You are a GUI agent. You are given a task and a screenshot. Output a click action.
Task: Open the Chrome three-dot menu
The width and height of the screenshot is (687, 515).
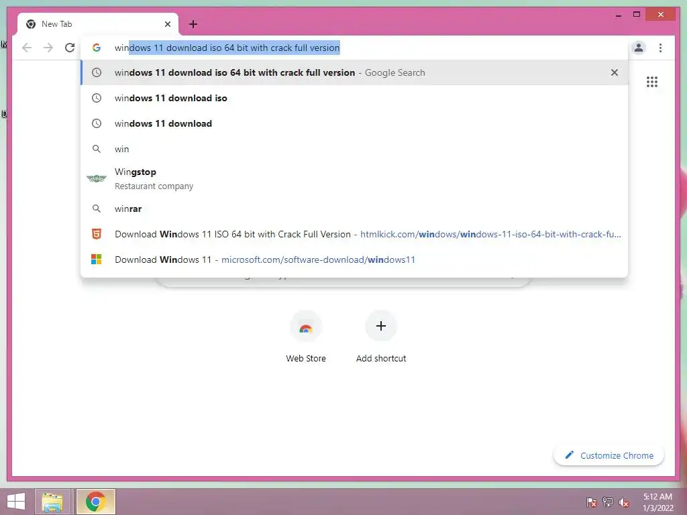[x=660, y=48]
